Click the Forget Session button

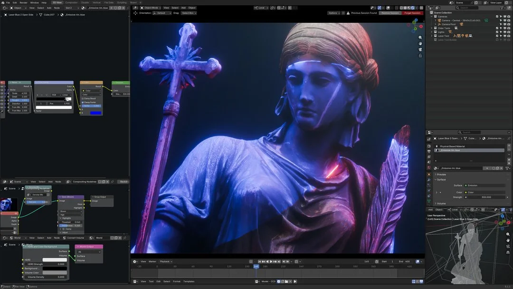point(412,13)
